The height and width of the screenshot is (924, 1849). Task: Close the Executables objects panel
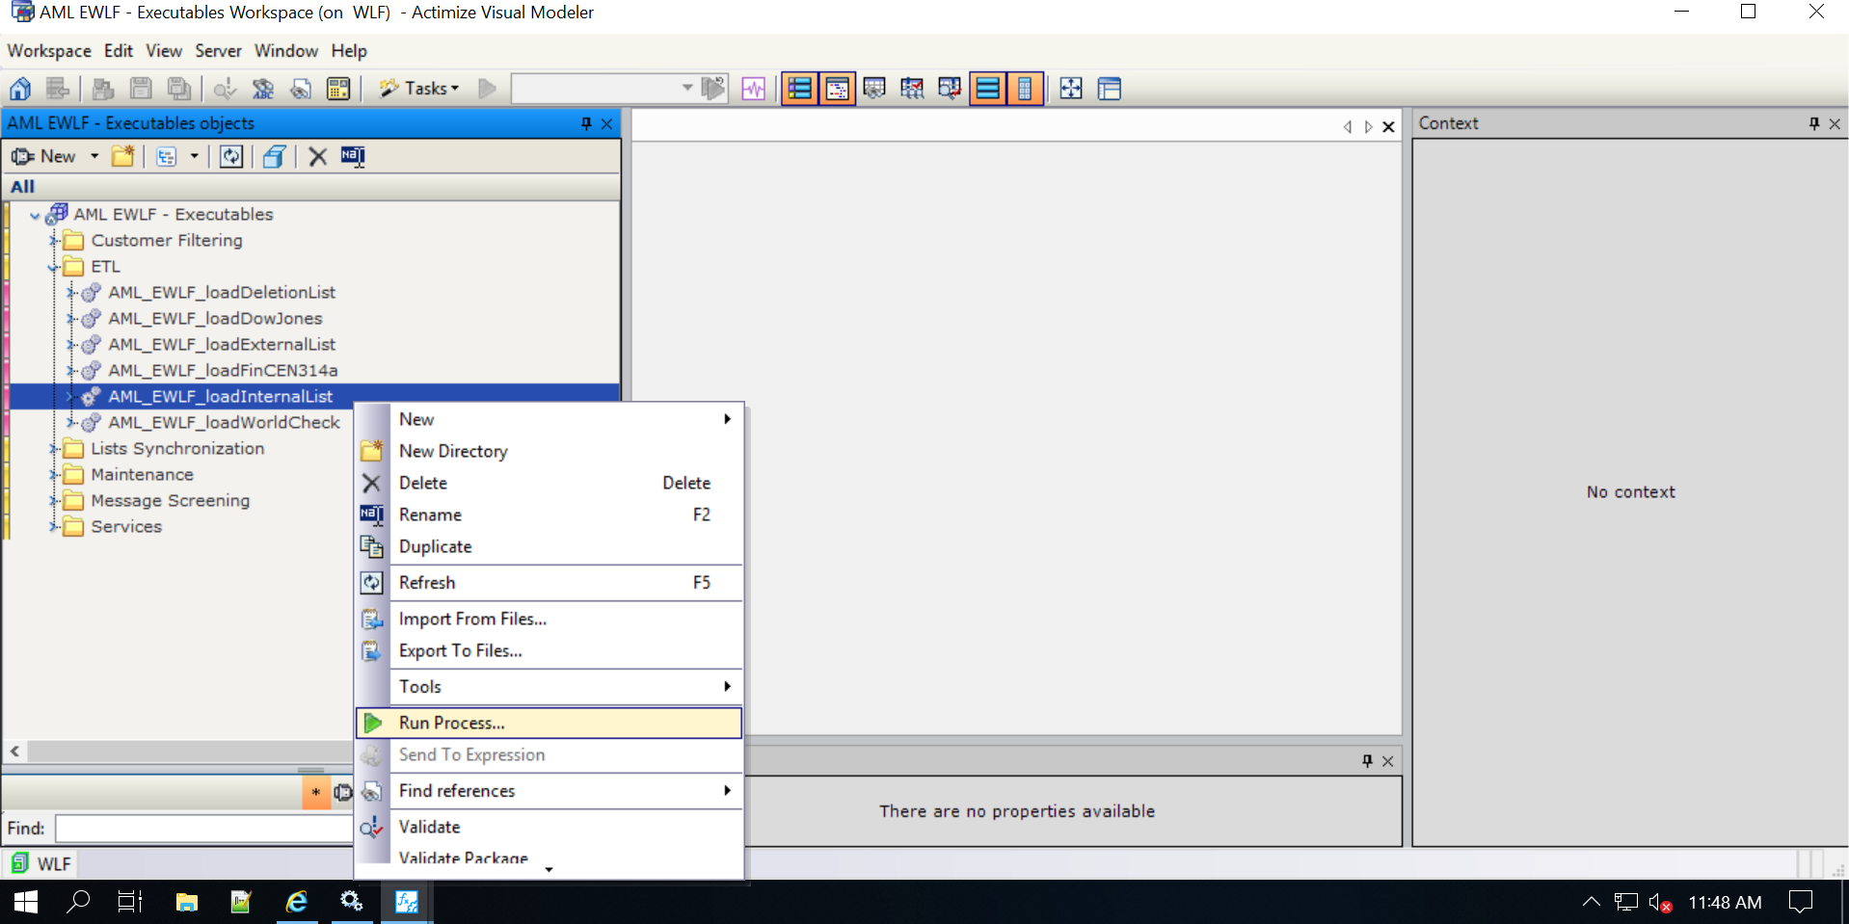click(x=607, y=123)
